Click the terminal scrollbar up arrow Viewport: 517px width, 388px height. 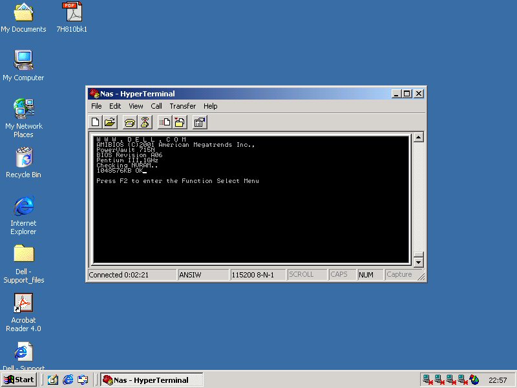coord(418,137)
